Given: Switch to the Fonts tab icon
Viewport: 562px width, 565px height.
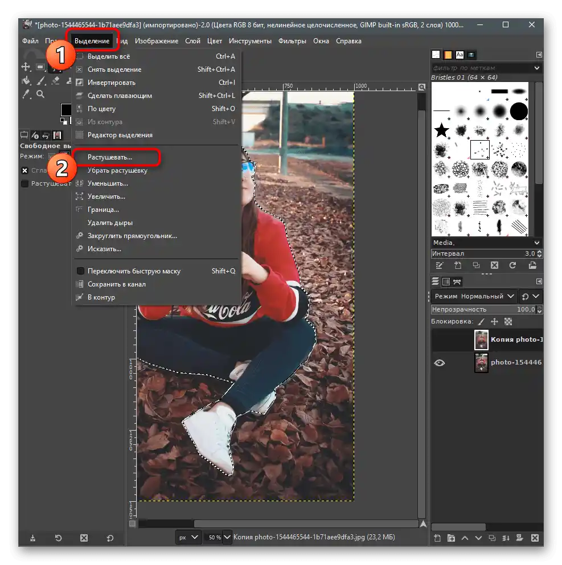Looking at the screenshot, I should click(x=460, y=55).
